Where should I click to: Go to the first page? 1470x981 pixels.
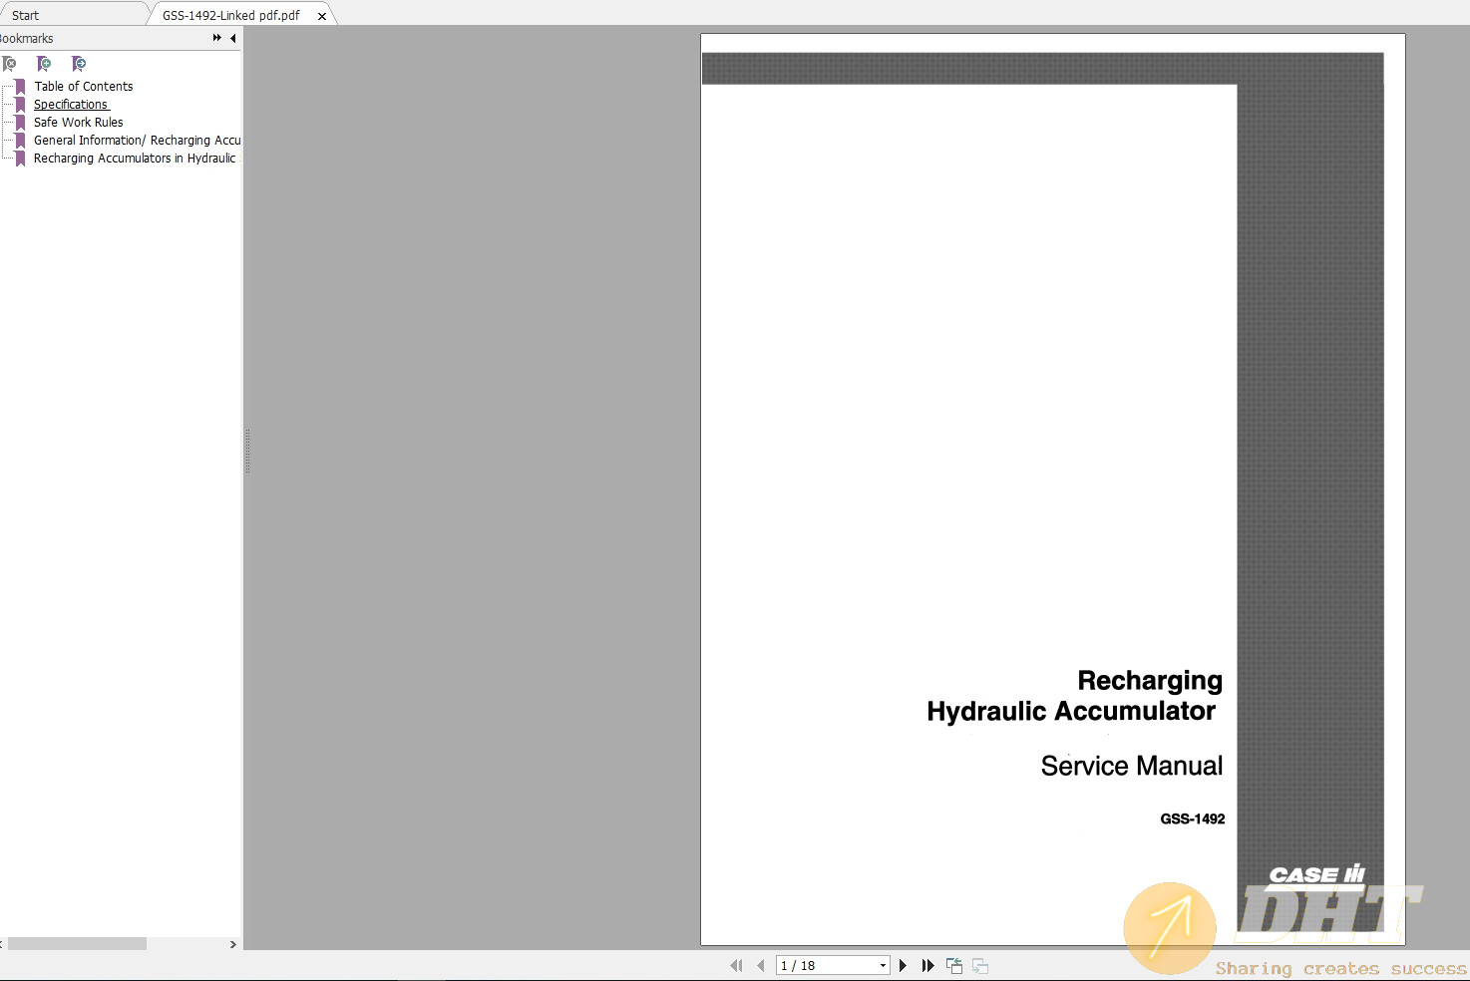click(736, 965)
